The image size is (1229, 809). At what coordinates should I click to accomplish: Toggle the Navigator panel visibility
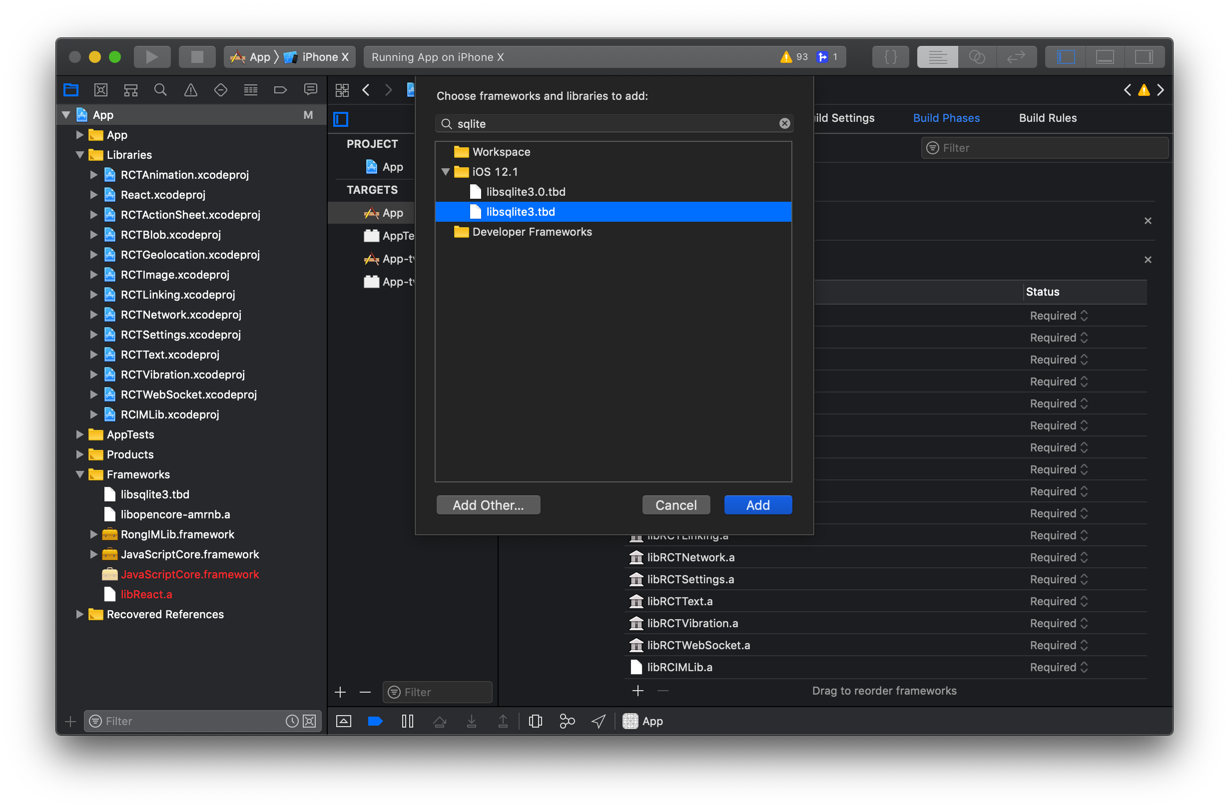1066,57
